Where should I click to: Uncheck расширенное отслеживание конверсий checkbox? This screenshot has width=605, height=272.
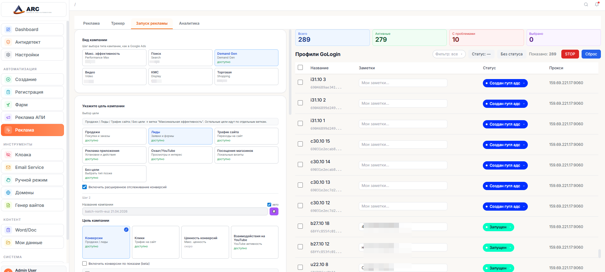(x=84, y=187)
